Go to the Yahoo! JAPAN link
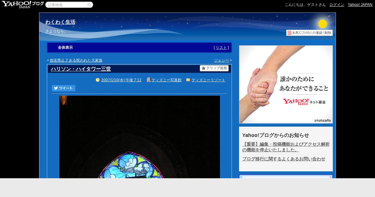 [360, 5]
